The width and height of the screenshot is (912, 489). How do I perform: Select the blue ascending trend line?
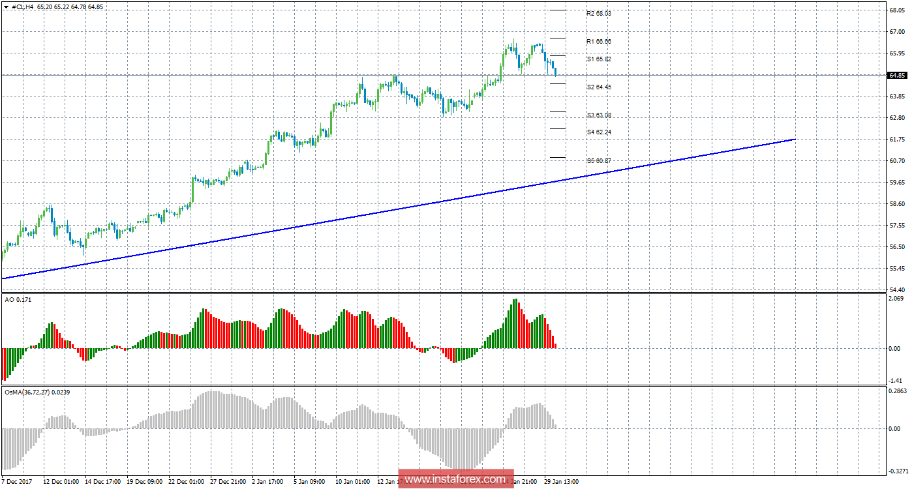(398, 209)
